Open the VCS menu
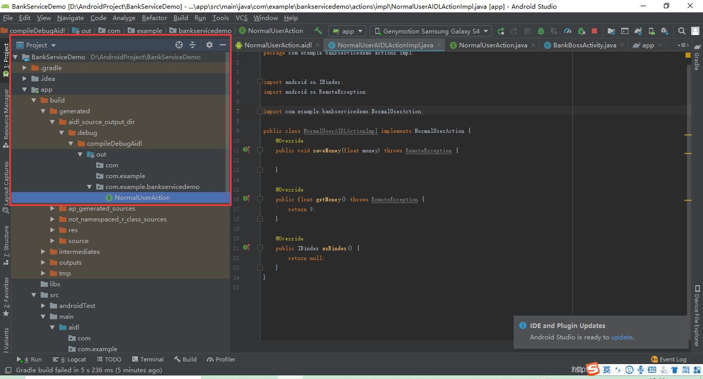Viewport: 703px width, 379px height. (241, 18)
